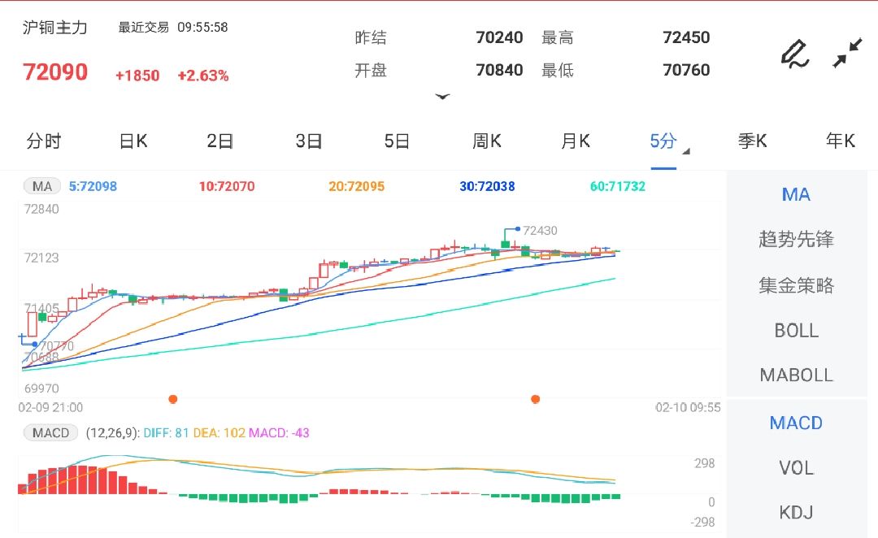Viewport: 878px width, 538px height.
Task: Click the 开盘 value 70840
Action: pos(499,70)
